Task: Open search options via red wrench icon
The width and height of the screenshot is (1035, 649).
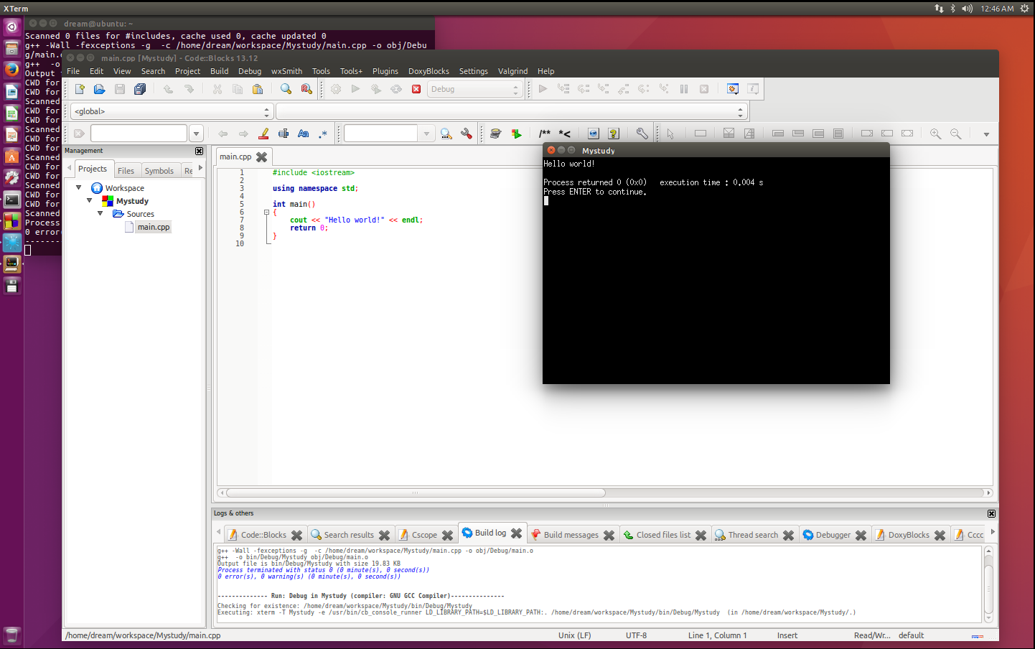Action: 467,134
